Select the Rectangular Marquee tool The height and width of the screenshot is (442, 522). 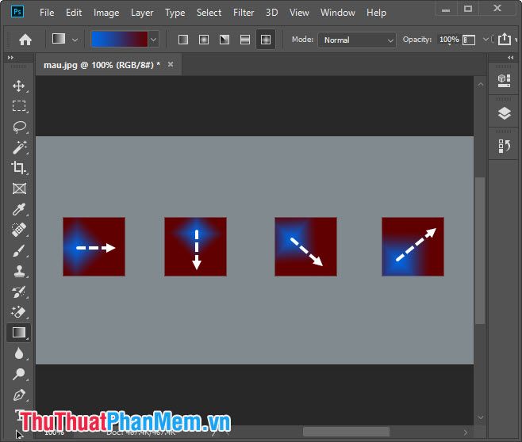tap(19, 106)
